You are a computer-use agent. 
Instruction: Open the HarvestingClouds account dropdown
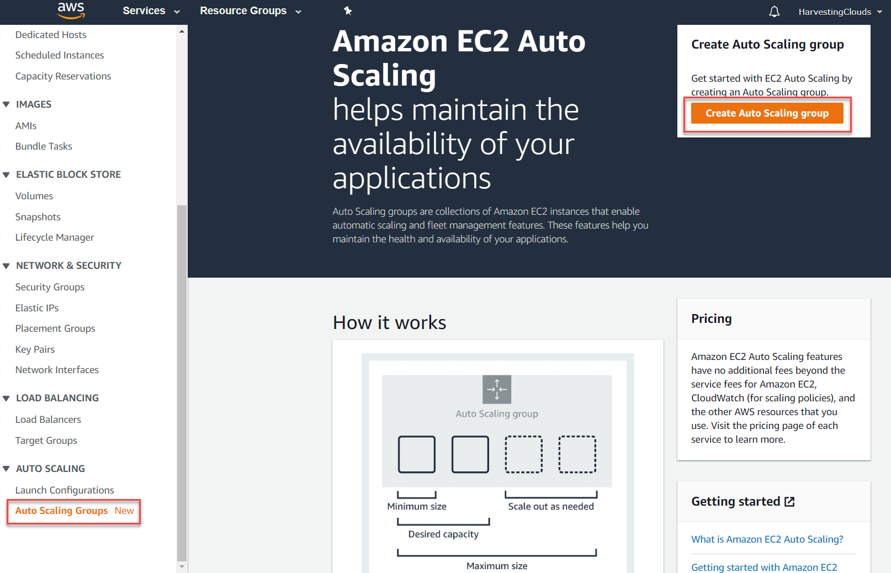coord(840,12)
